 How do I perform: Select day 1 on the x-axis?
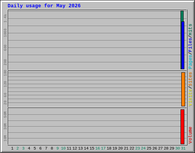pyautogui.click(x=12, y=148)
